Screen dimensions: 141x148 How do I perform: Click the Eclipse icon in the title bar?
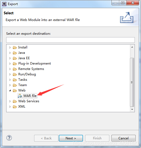pos(4,4)
